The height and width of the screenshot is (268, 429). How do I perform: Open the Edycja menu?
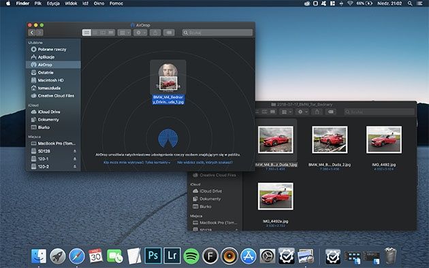coord(53,3)
